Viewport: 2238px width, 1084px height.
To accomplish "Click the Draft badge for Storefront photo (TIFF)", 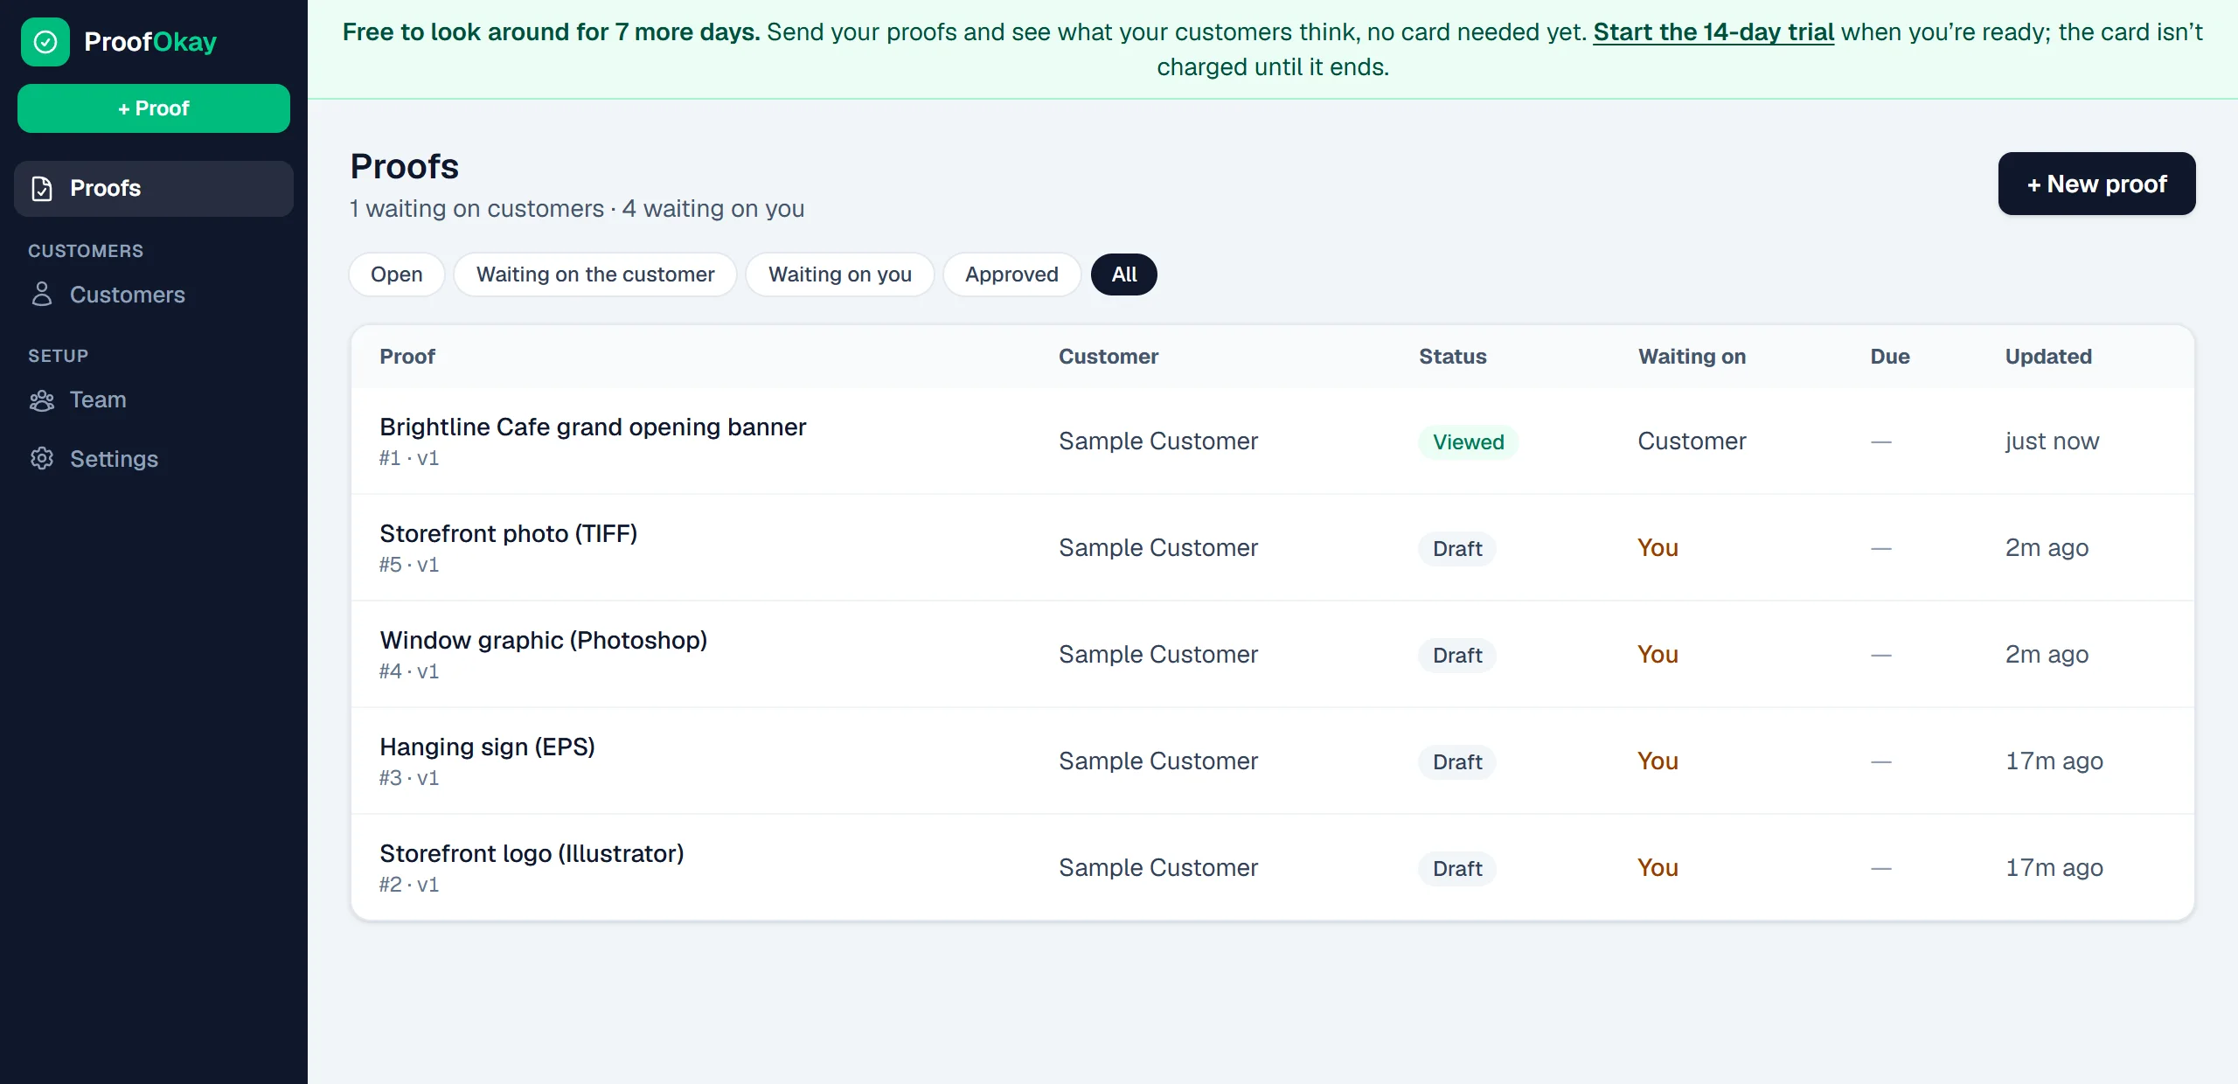I will 1457,549.
